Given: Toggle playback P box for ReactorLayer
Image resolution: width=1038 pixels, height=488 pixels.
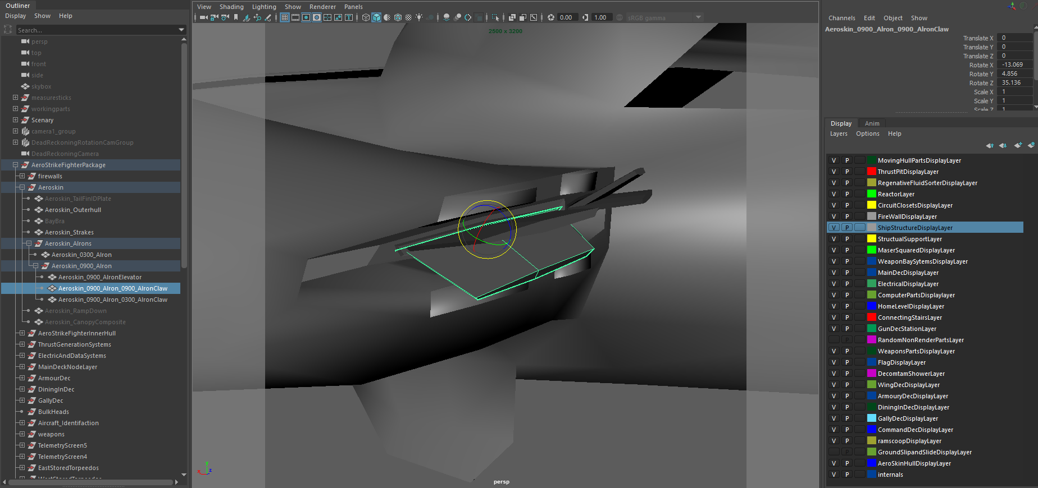Looking at the screenshot, I should tap(847, 194).
